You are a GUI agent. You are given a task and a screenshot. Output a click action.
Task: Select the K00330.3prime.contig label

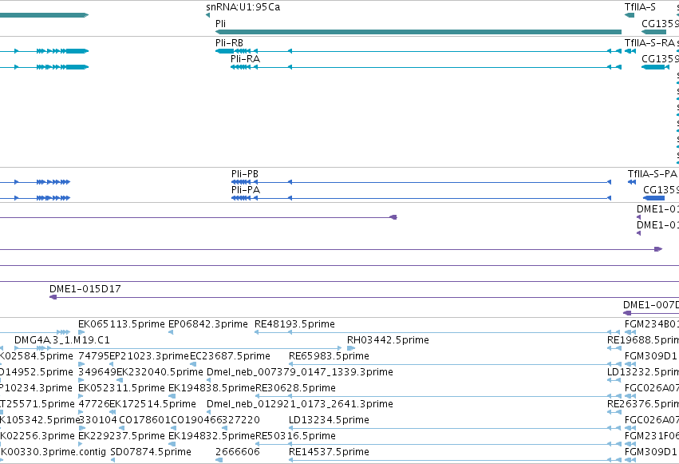click(53, 452)
